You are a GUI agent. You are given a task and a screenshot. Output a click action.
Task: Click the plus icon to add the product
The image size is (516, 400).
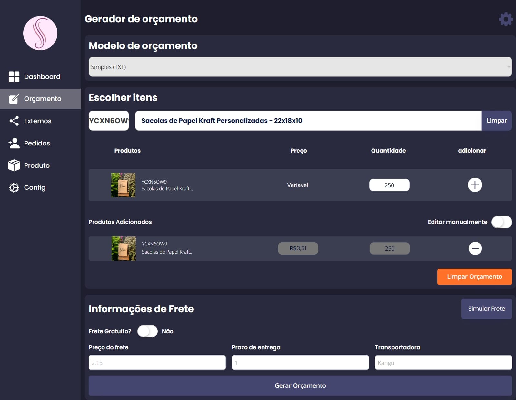coord(475,185)
